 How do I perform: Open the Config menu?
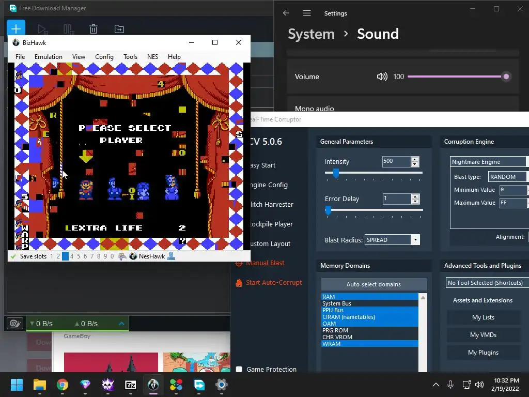(104, 57)
